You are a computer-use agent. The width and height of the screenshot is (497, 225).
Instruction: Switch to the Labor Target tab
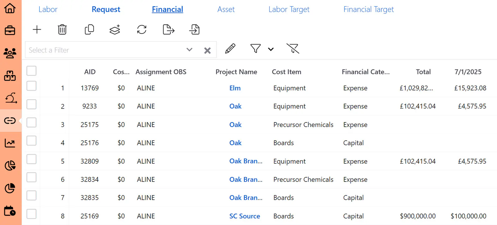click(x=289, y=9)
